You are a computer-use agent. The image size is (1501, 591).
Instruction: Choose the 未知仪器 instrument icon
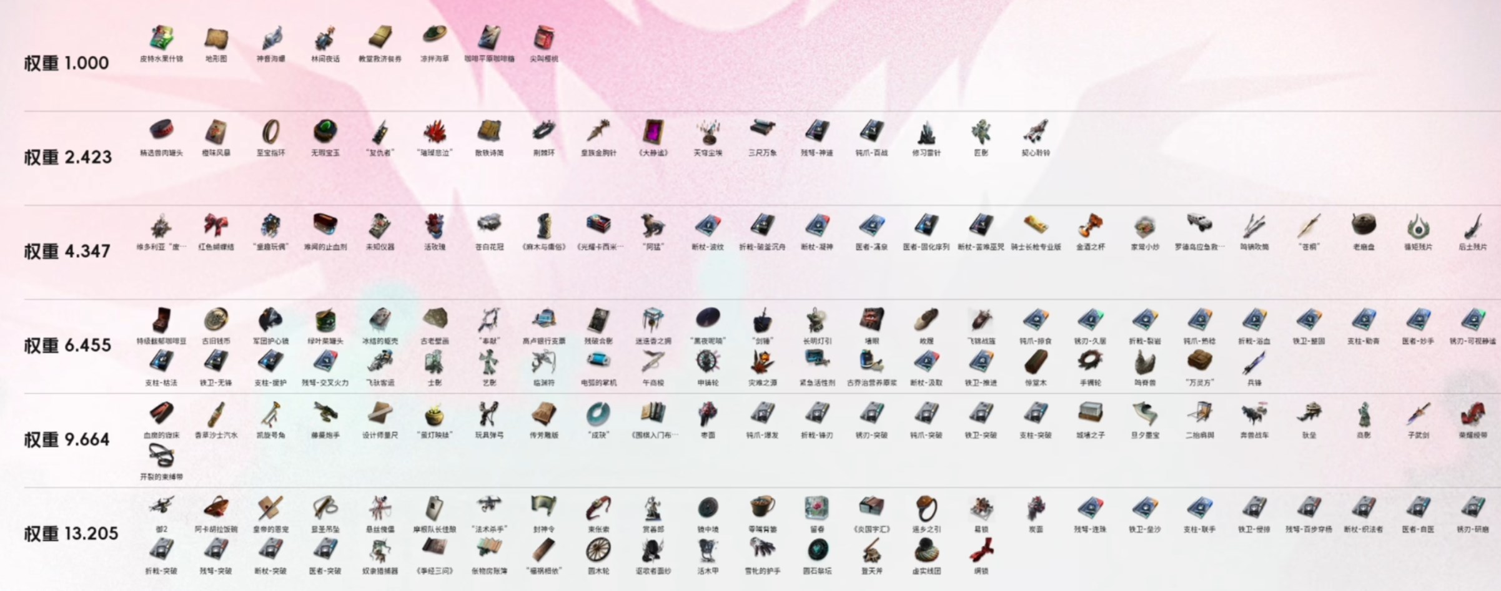click(380, 226)
